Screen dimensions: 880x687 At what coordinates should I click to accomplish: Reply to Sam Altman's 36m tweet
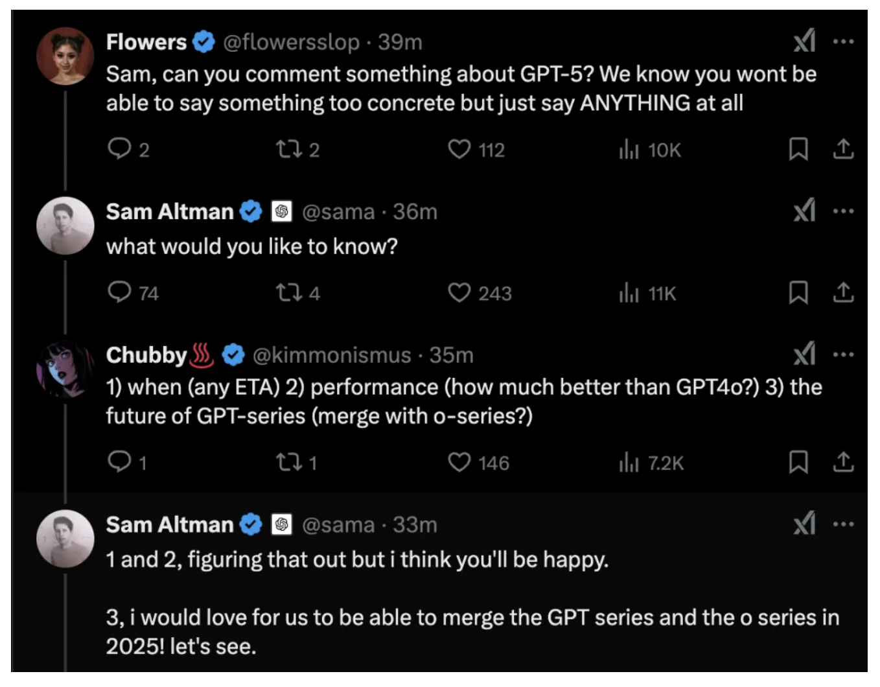point(120,293)
